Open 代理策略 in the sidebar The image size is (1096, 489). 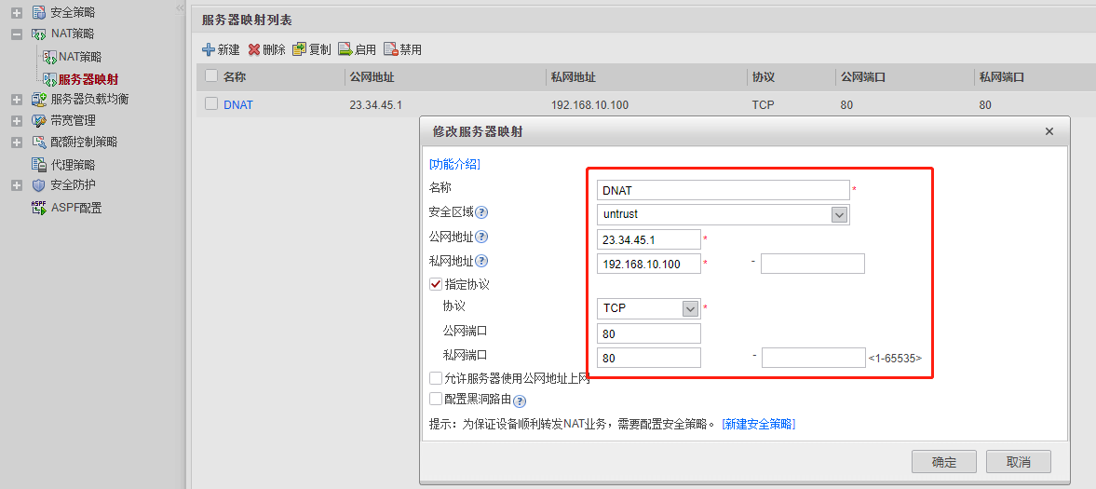73,165
